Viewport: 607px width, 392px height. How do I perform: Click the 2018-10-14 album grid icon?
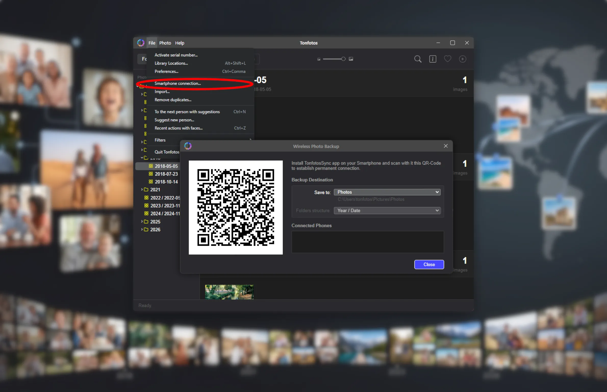coord(151,182)
